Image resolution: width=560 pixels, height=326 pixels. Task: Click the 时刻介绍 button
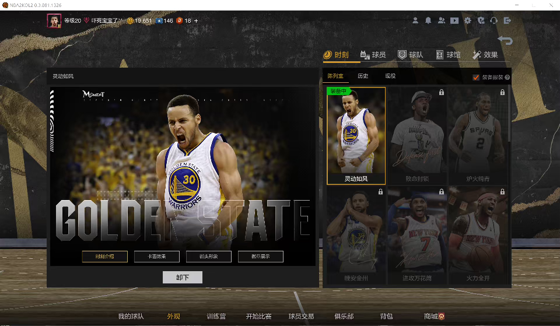(x=104, y=257)
